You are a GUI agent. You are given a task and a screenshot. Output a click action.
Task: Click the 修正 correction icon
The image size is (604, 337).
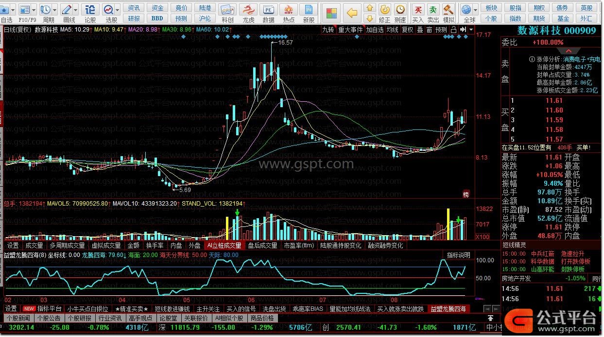(x=384, y=9)
